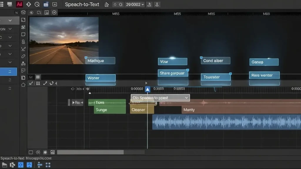Select the diamond-shaped tool near the top toolbar
The image size is (301, 169).
[x=29, y=4]
